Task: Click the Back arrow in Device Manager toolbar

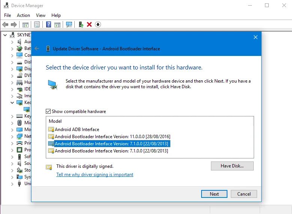Action: (5, 24)
